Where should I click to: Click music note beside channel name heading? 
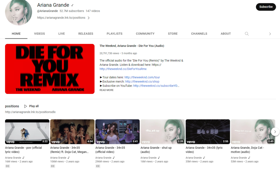(72, 5)
